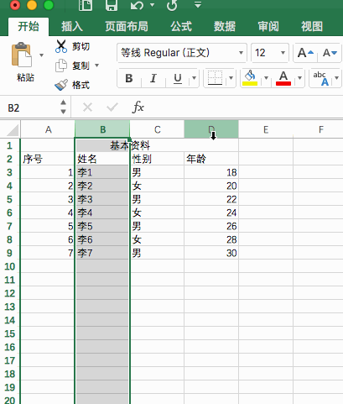Open the quick access toolbar customize menu
This screenshot has height=404, width=343.
coord(198,4)
